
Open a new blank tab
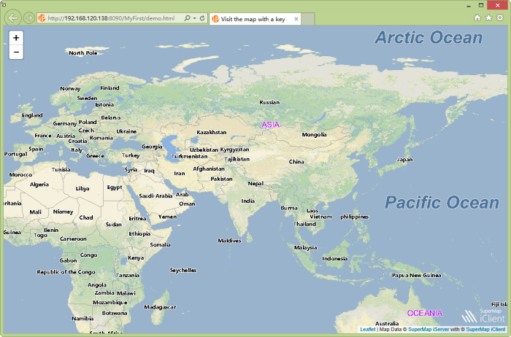pyautogui.click(x=310, y=18)
